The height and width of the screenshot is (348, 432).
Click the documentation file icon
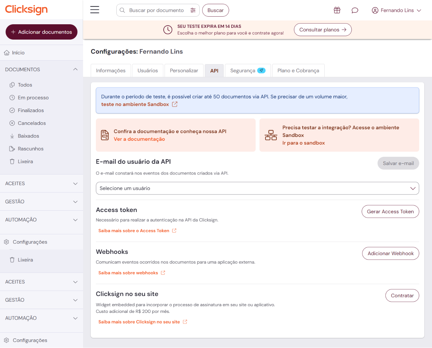pyautogui.click(x=105, y=135)
